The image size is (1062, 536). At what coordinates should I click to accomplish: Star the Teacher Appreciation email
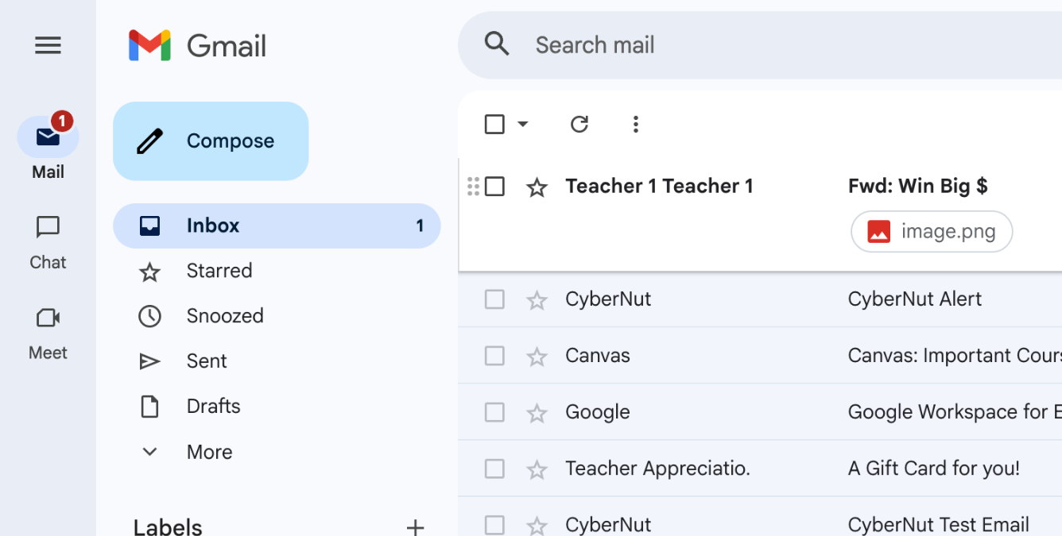tap(537, 469)
